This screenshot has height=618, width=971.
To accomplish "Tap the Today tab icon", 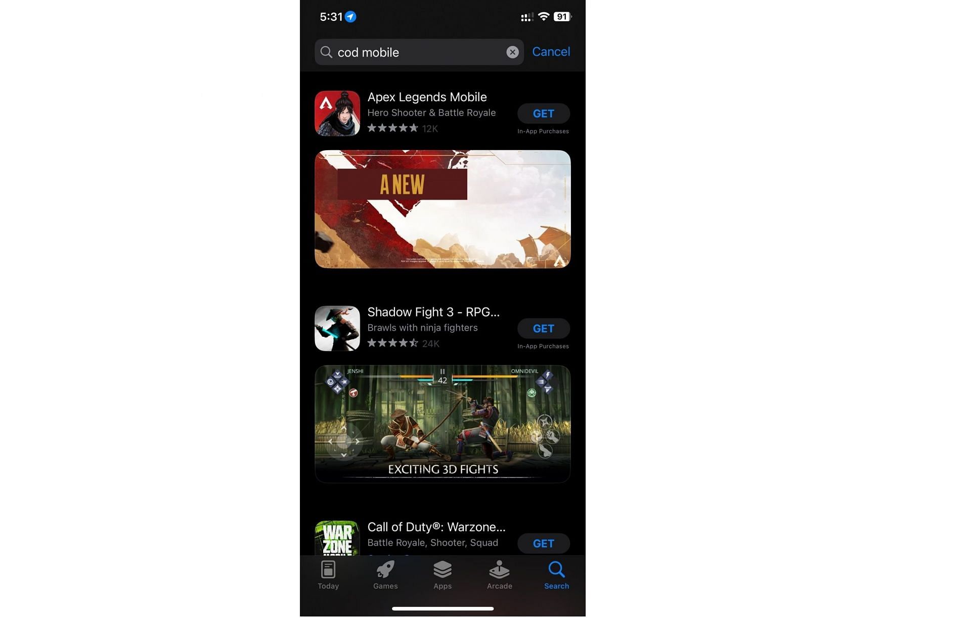I will pyautogui.click(x=328, y=573).
